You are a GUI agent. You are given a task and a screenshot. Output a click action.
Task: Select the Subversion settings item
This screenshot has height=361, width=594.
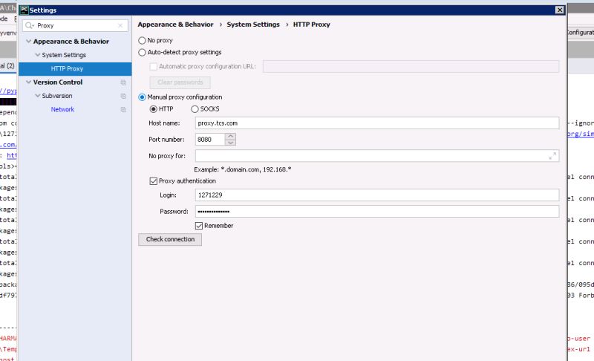point(57,96)
